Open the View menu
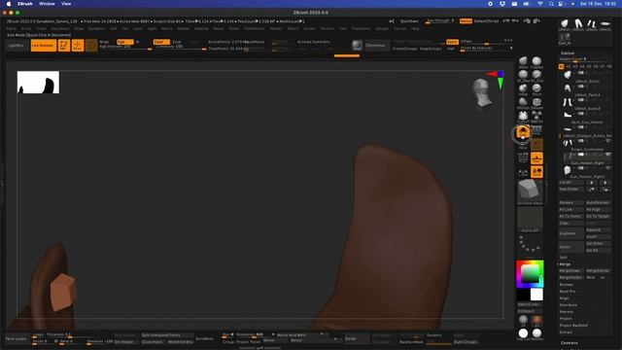 pyautogui.click(x=66, y=4)
